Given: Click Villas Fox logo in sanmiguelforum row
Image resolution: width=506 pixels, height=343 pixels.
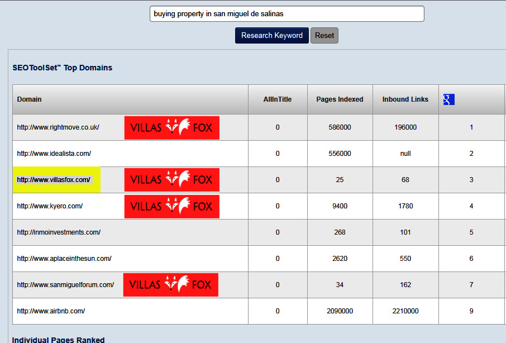Looking at the screenshot, I should 171,285.
